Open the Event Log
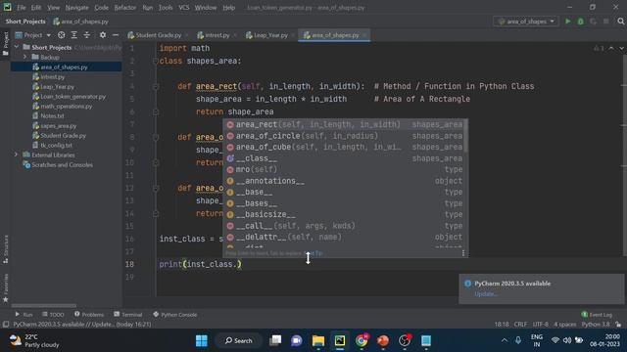Screen dimensions: 627x352 597,315
